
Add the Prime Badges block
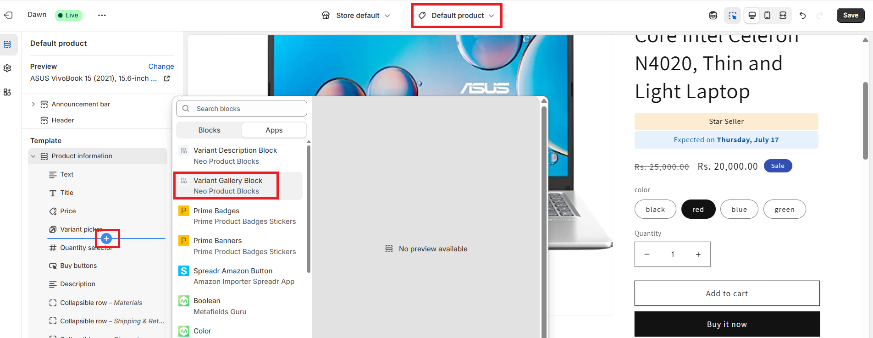tap(239, 216)
